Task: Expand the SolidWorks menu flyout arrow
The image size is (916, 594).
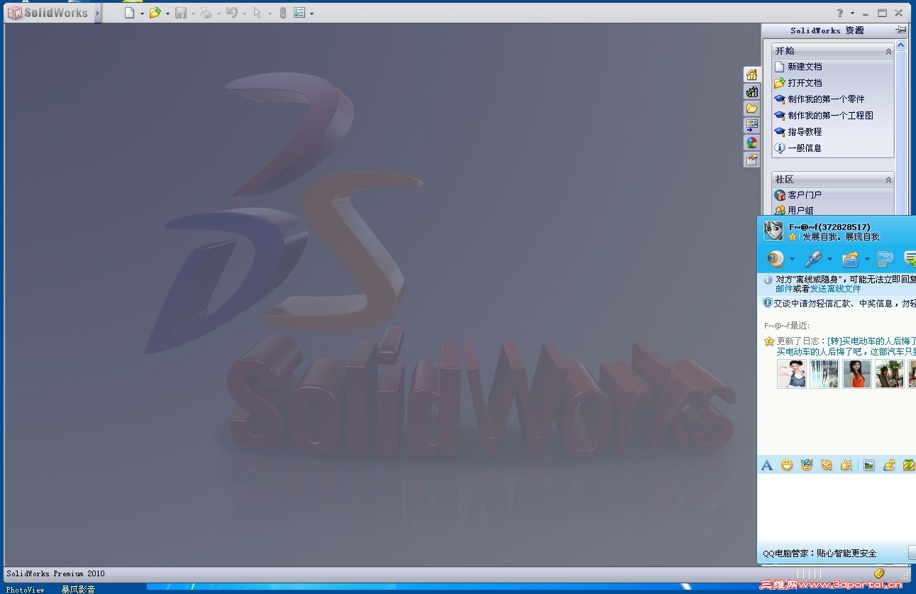Action: coord(98,13)
